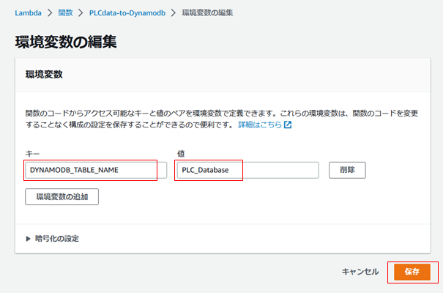Select the 環境変数の編集 breadcrumb item
Screen dimensions: 443x293
(207, 13)
